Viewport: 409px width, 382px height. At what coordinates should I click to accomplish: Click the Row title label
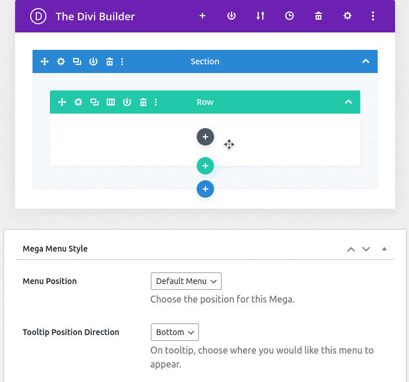205,102
